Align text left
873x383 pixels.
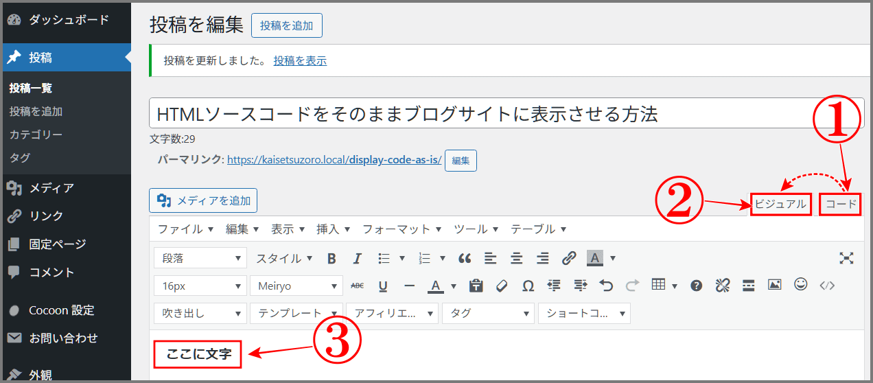[x=490, y=259]
